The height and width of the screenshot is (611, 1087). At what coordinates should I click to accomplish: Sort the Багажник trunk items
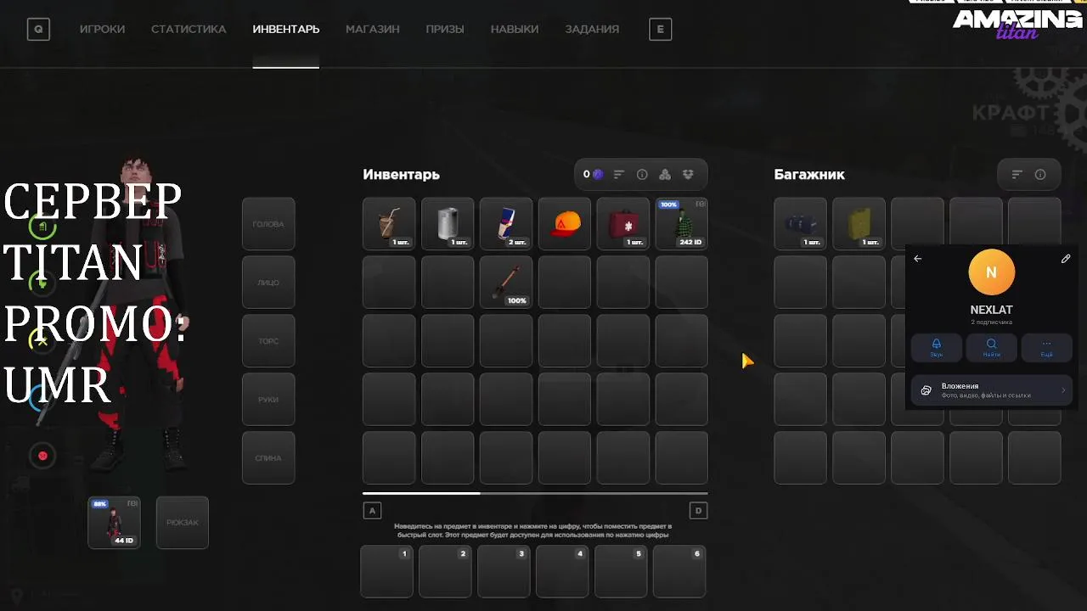[1017, 175]
